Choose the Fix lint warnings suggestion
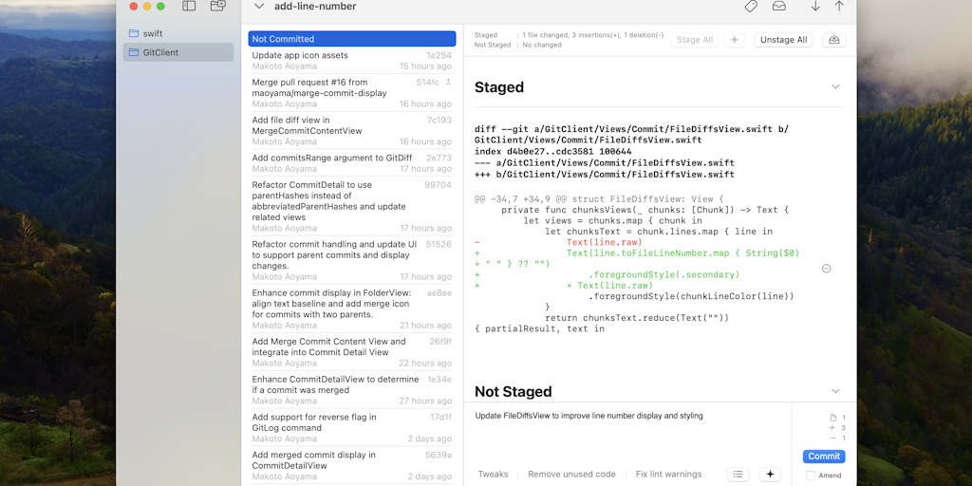 click(668, 474)
